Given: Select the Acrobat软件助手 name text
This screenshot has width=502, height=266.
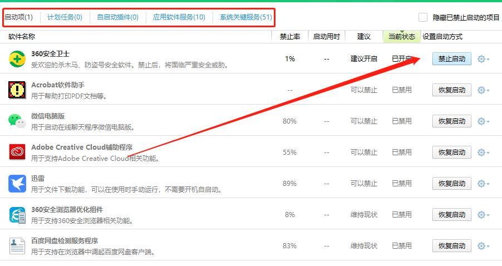Looking at the screenshot, I should [58, 85].
